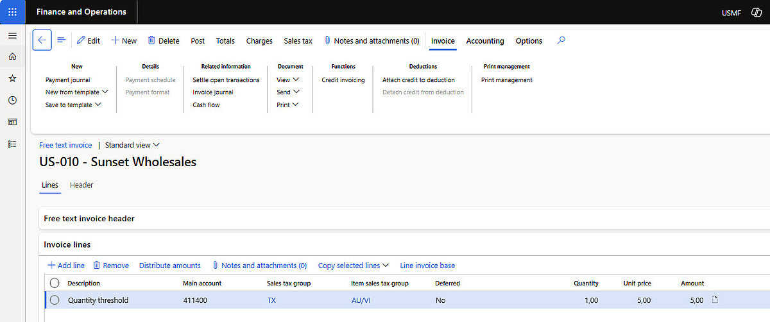
Task: Toggle the action pane lines icon
Action: 62,40
